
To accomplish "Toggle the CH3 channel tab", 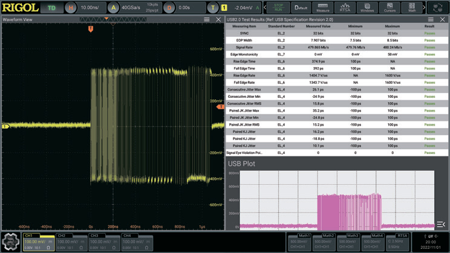I will (104, 243).
